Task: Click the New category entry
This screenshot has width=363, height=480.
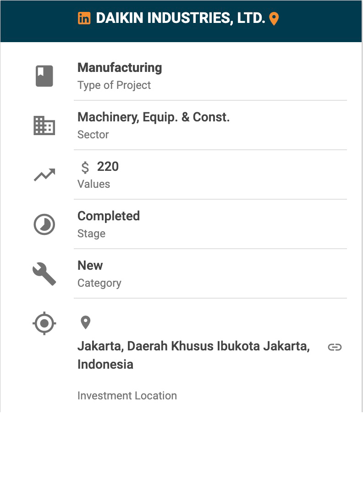Action: (90, 266)
